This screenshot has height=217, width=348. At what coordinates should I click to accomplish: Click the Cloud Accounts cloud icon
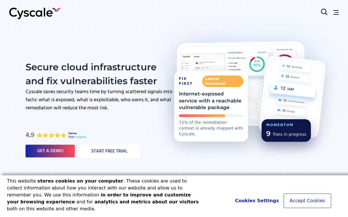pos(280,100)
